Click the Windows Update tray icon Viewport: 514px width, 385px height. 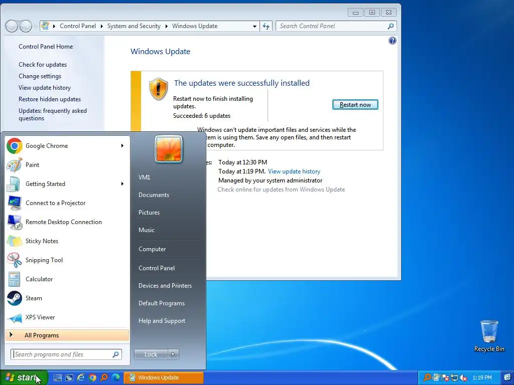point(436,377)
